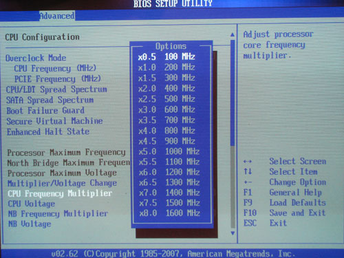Click Select Item help entry

point(281,171)
